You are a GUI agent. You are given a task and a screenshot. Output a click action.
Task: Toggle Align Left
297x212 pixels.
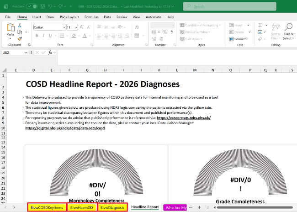(x=99, y=36)
